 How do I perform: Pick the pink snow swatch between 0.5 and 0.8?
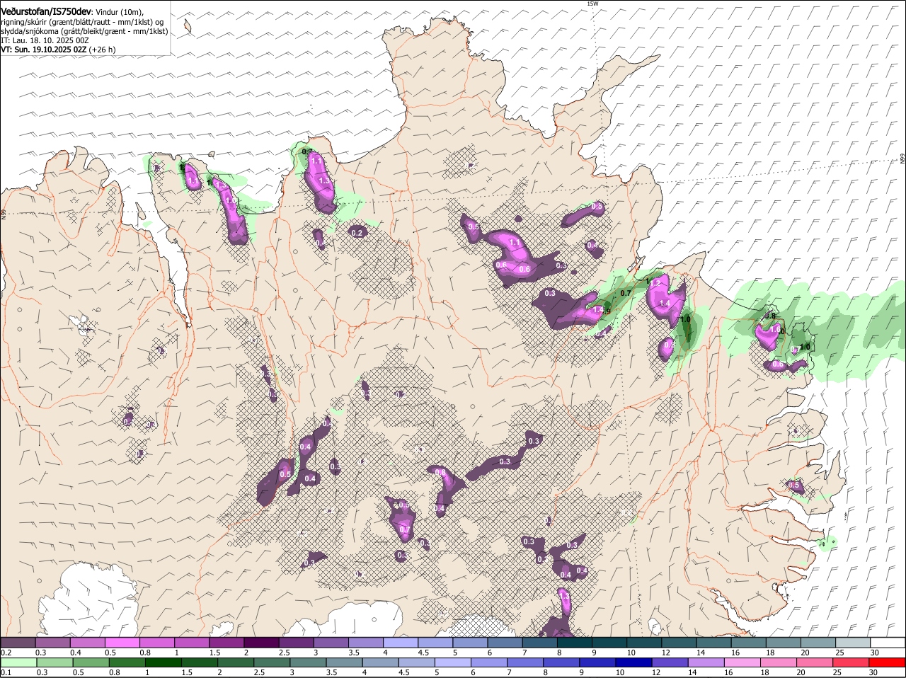click(x=122, y=642)
